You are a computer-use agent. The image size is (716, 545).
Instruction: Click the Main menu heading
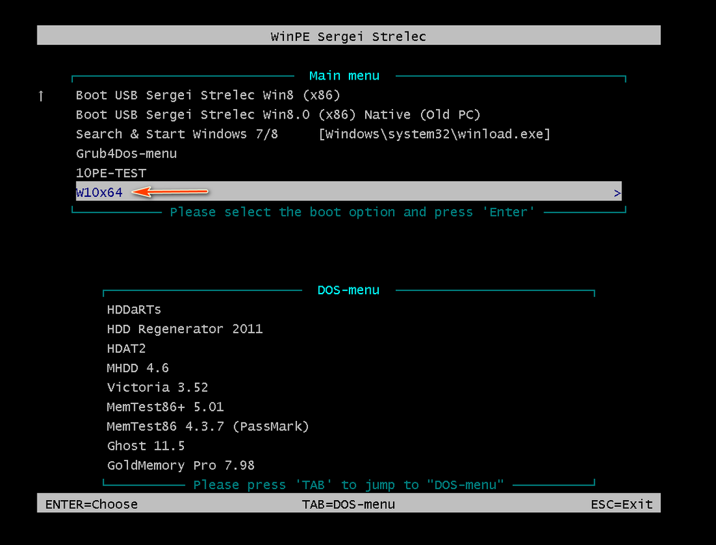pyautogui.click(x=344, y=76)
